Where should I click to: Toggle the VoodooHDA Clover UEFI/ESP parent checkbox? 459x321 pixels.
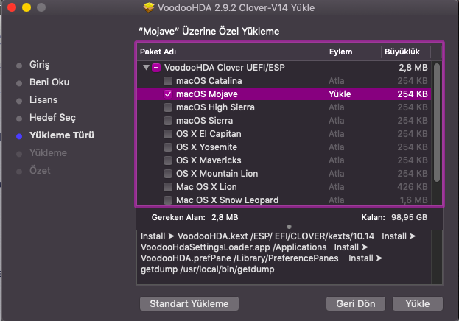(x=156, y=67)
